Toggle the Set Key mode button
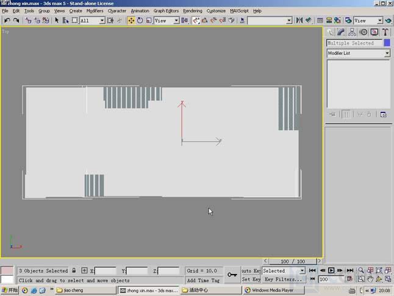 251,280
